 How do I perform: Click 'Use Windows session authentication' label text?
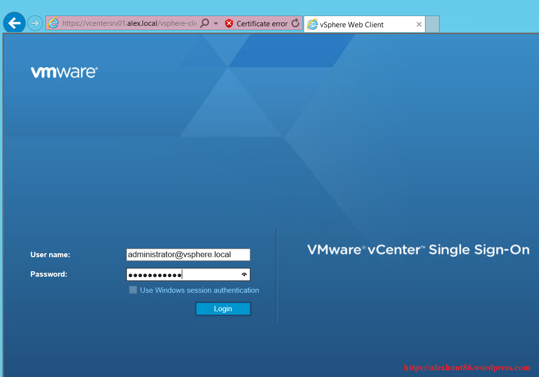point(199,290)
